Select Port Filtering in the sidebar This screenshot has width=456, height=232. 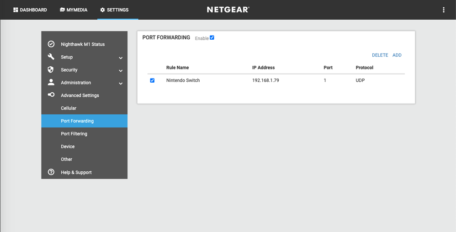(x=74, y=134)
